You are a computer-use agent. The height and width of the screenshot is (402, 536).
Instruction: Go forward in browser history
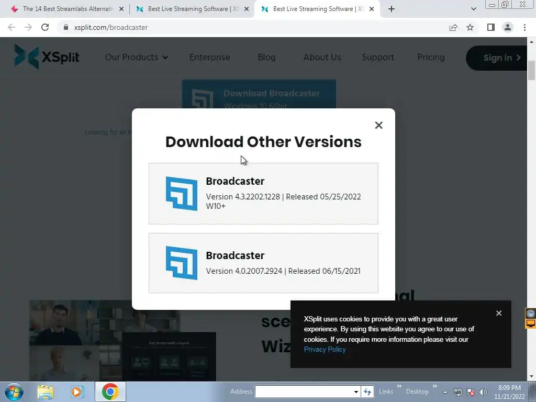tap(28, 27)
